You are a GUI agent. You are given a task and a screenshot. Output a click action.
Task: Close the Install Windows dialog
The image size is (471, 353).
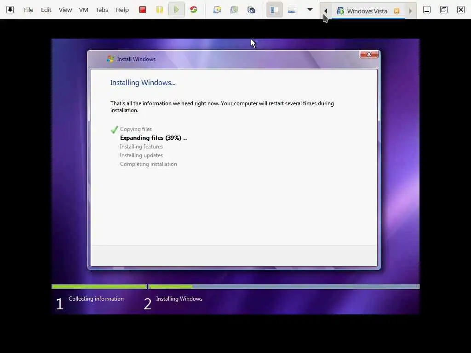pos(369,54)
